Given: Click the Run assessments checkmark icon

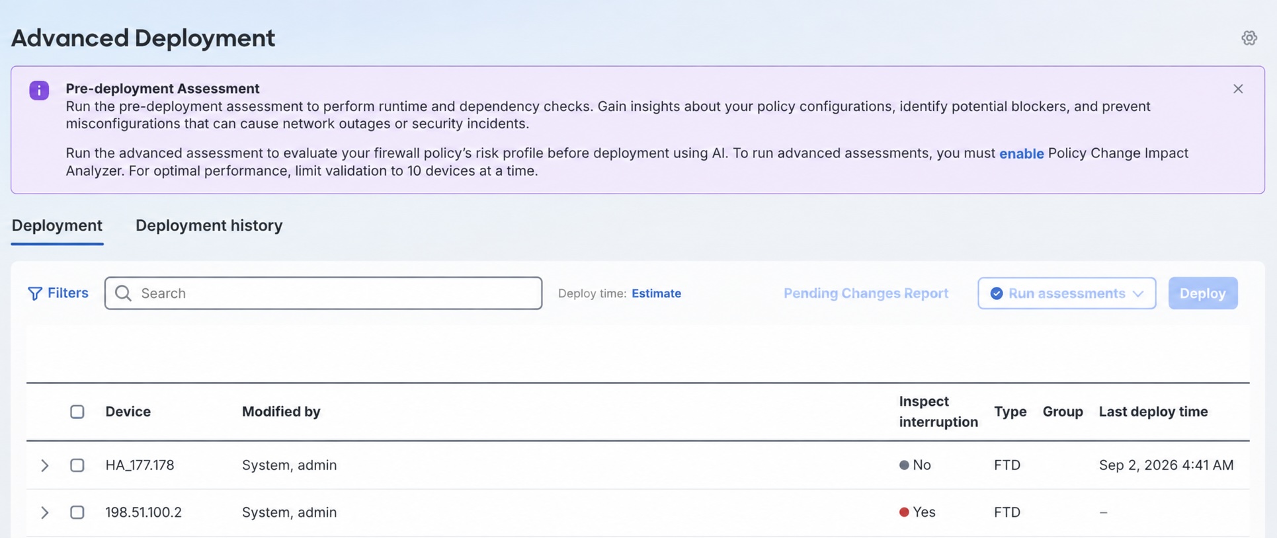Looking at the screenshot, I should point(996,293).
